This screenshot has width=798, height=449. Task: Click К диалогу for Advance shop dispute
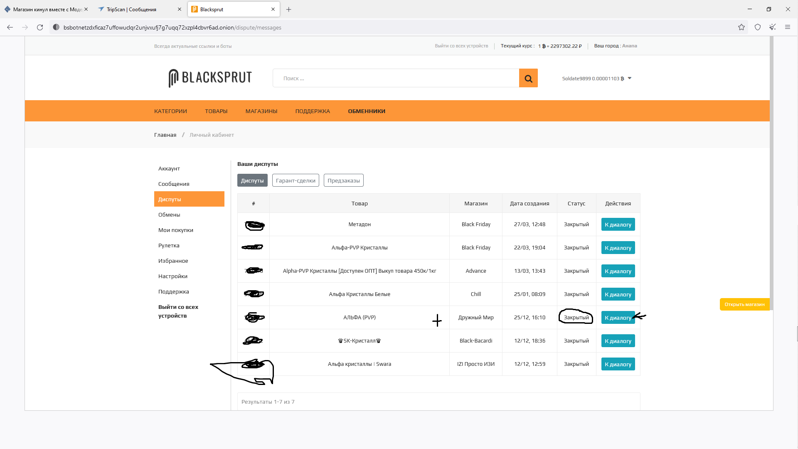click(x=618, y=271)
